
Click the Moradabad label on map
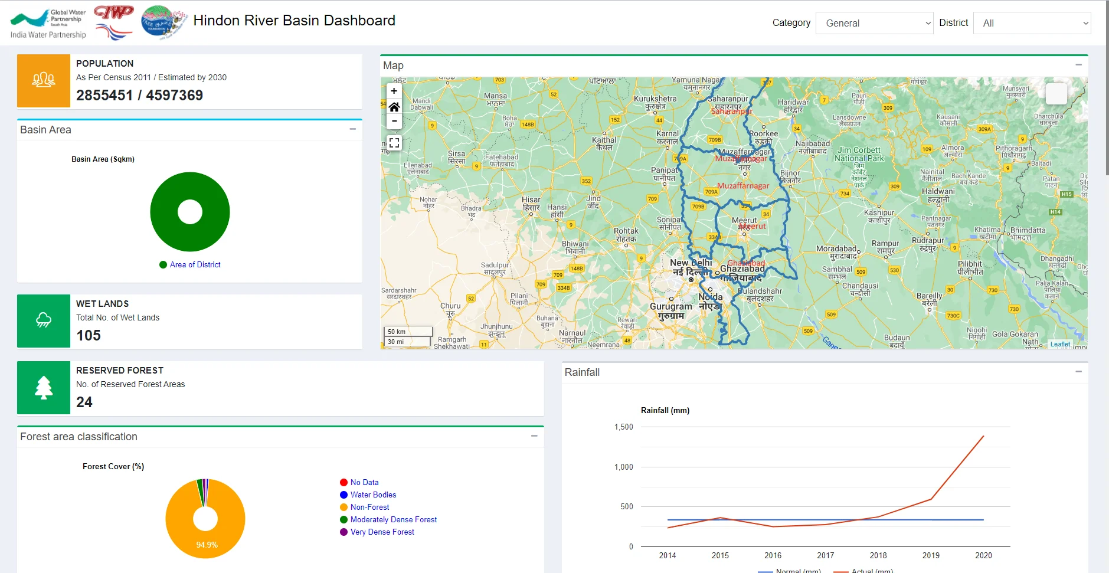836,248
